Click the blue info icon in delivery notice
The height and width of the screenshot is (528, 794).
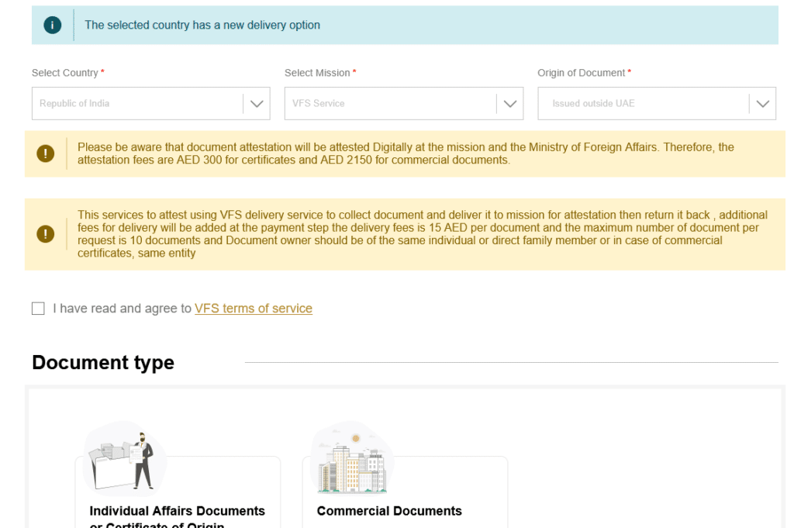(x=52, y=25)
